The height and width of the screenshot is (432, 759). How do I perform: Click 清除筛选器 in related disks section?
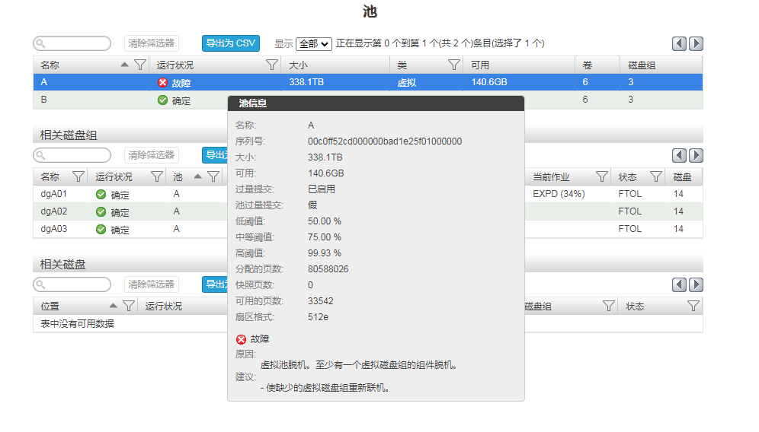(x=151, y=284)
